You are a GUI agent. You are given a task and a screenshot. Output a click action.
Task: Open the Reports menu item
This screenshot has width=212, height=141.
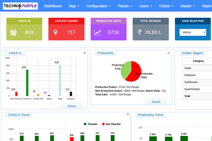(x=207, y=6)
